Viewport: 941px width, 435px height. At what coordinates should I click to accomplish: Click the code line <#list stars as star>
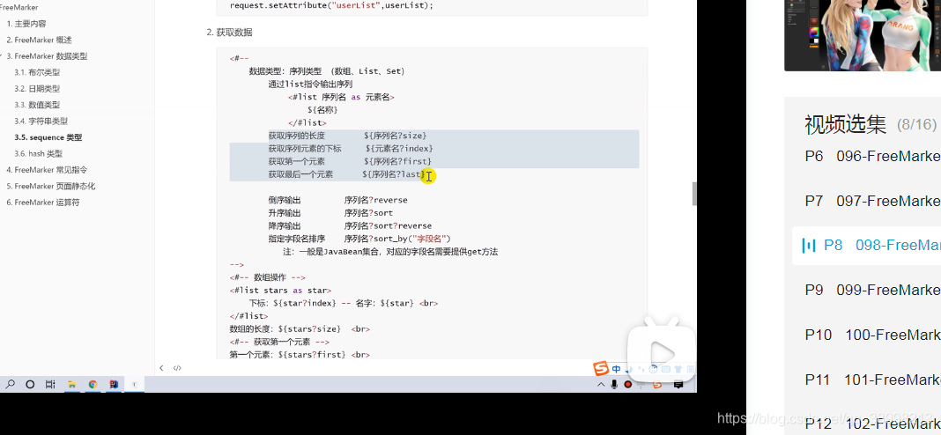pyautogui.click(x=280, y=291)
